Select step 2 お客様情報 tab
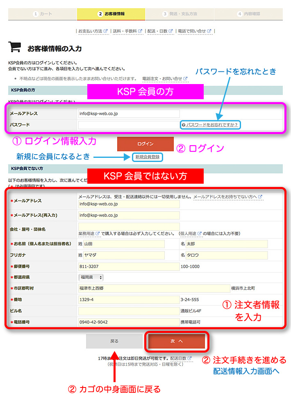 pos(111,14)
